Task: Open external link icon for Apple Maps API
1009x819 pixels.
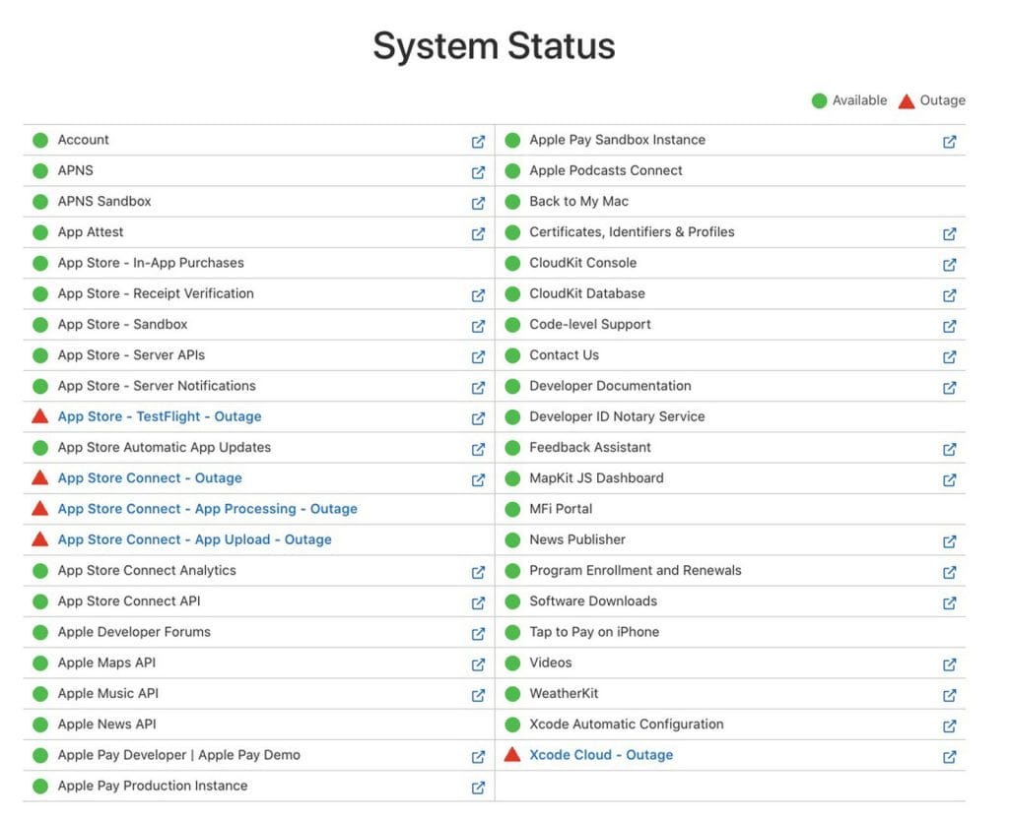Action: [478, 664]
